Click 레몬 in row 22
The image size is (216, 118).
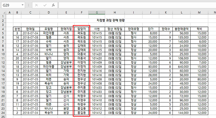49,105
